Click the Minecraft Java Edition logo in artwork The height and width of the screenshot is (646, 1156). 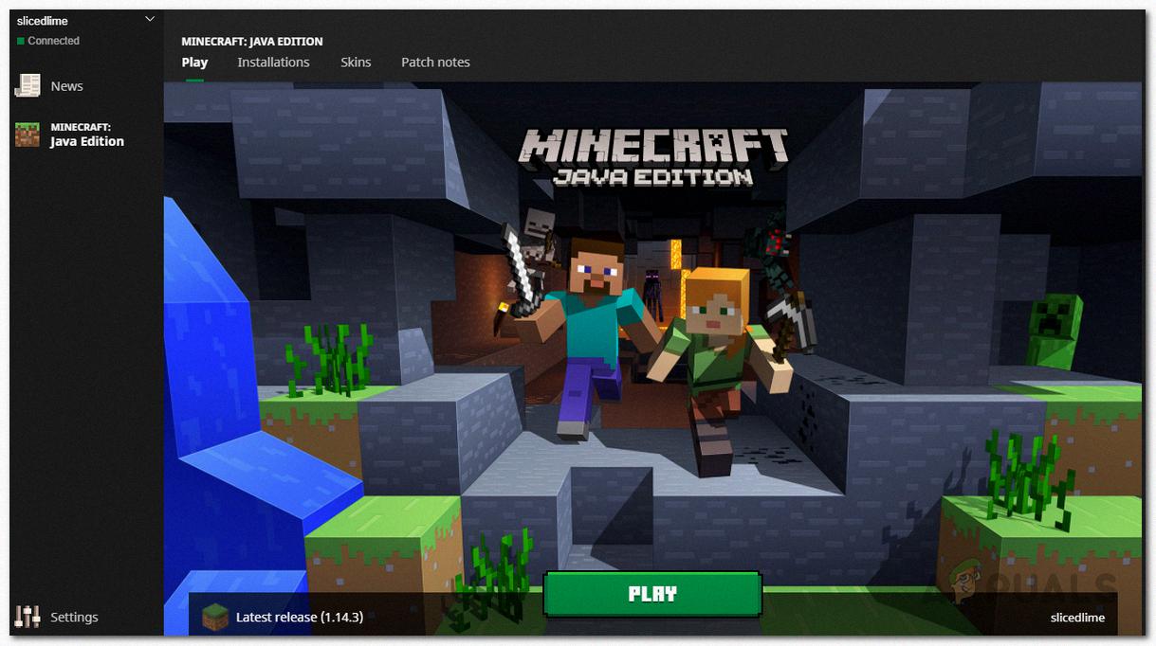653,157
